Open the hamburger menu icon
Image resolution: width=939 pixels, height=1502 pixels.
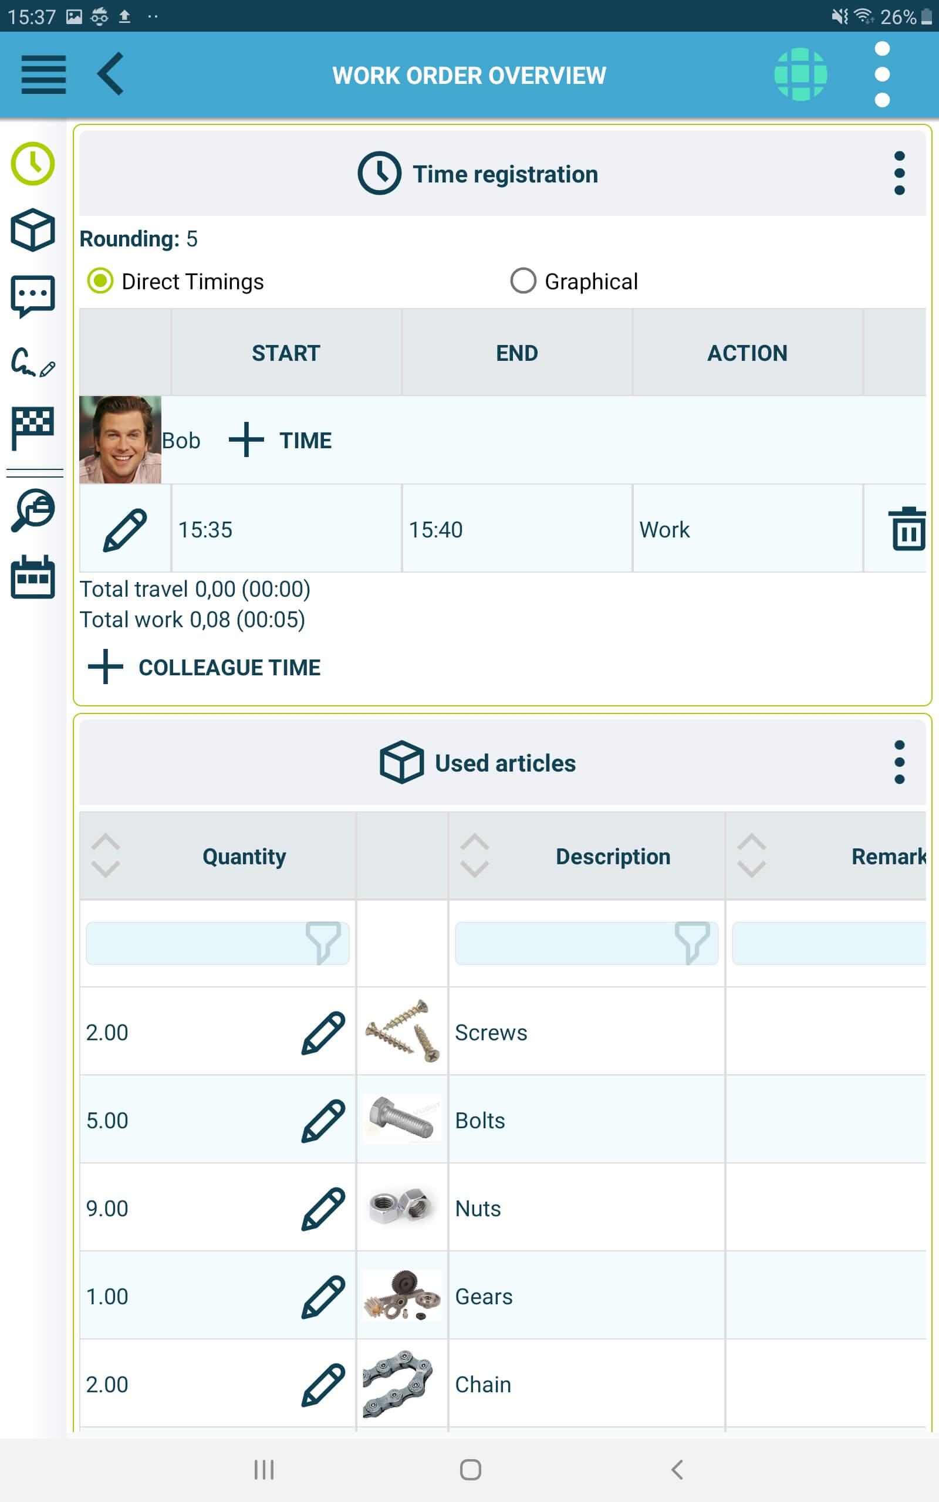tap(43, 75)
